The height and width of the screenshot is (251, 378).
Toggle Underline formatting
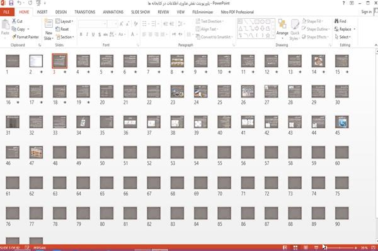tap(93, 35)
